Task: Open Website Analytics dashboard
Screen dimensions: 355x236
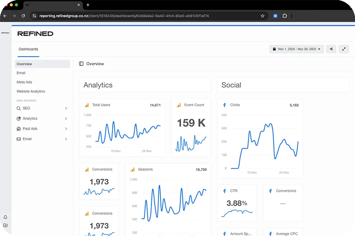Action: [x=31, y=91]
